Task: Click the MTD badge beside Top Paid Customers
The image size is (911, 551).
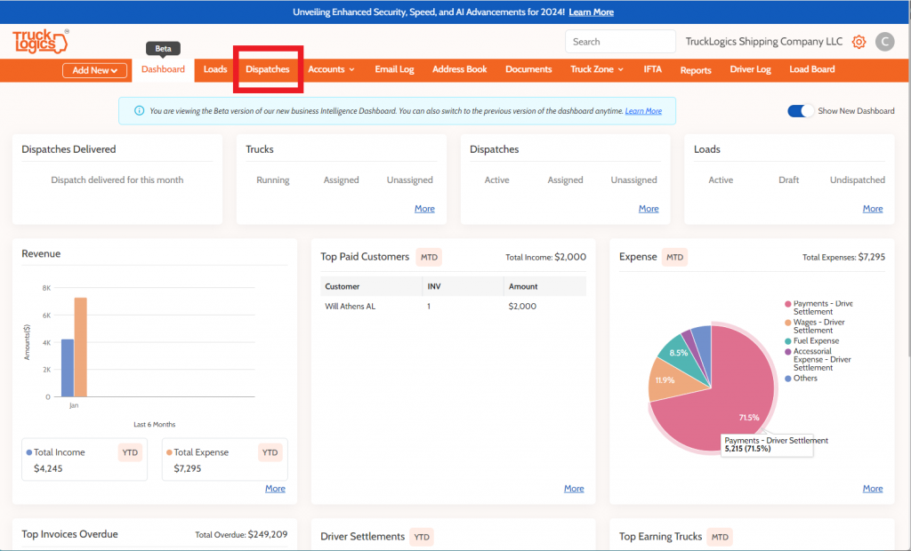Action: coord(429,257)
